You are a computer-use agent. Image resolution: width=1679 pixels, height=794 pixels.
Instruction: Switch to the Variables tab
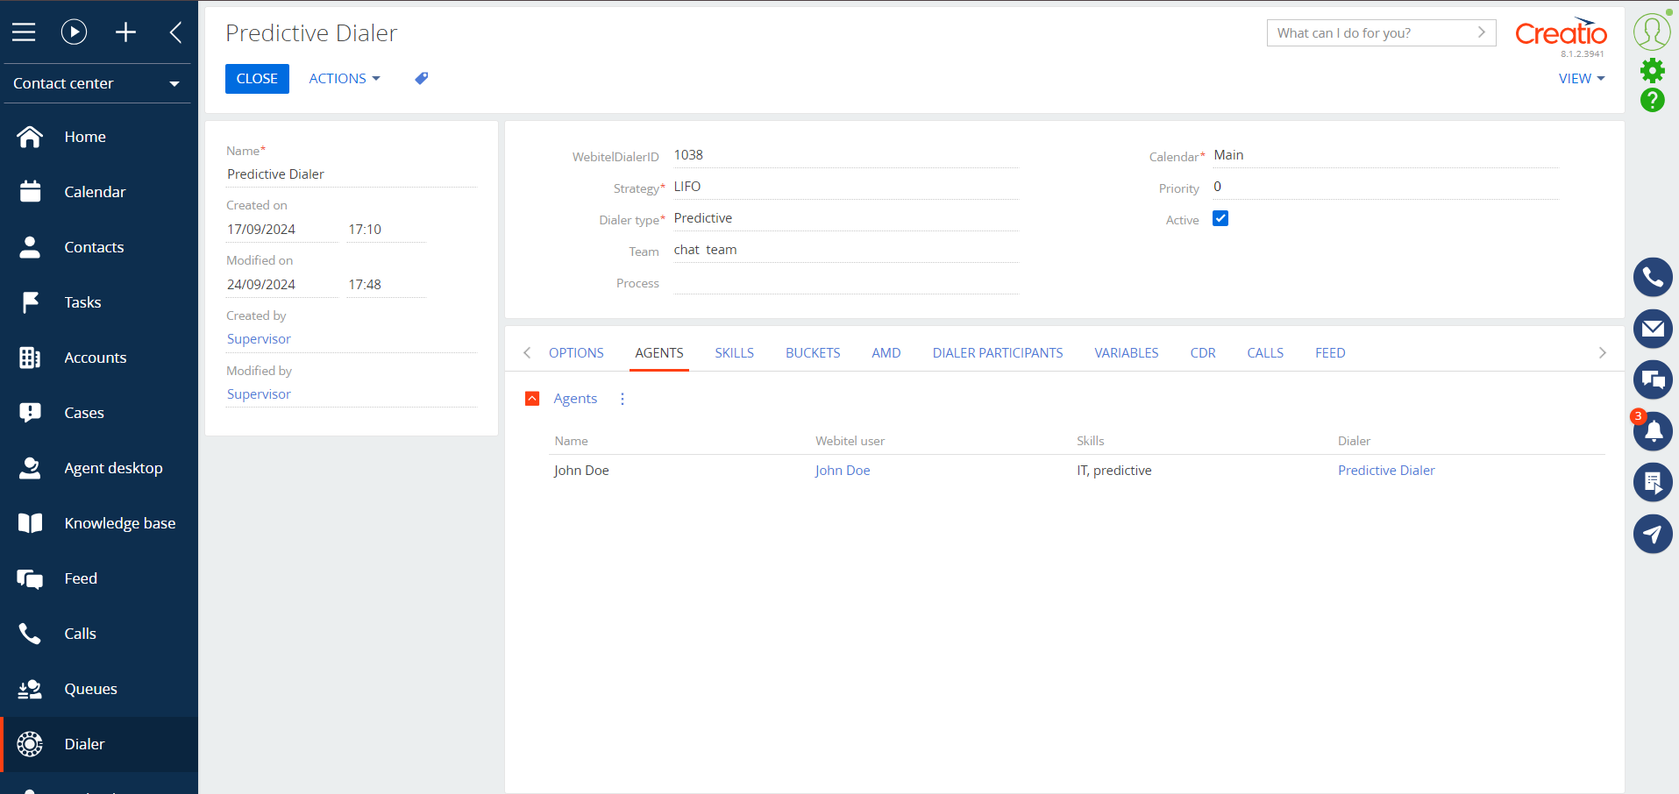pos(1126,353)
